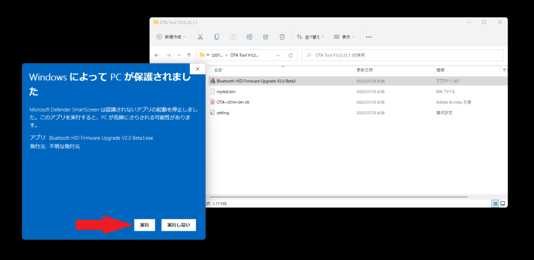Click the 2207... path segment in address bar
Viewport: 534px width, 260px height.
pos(216,55)
